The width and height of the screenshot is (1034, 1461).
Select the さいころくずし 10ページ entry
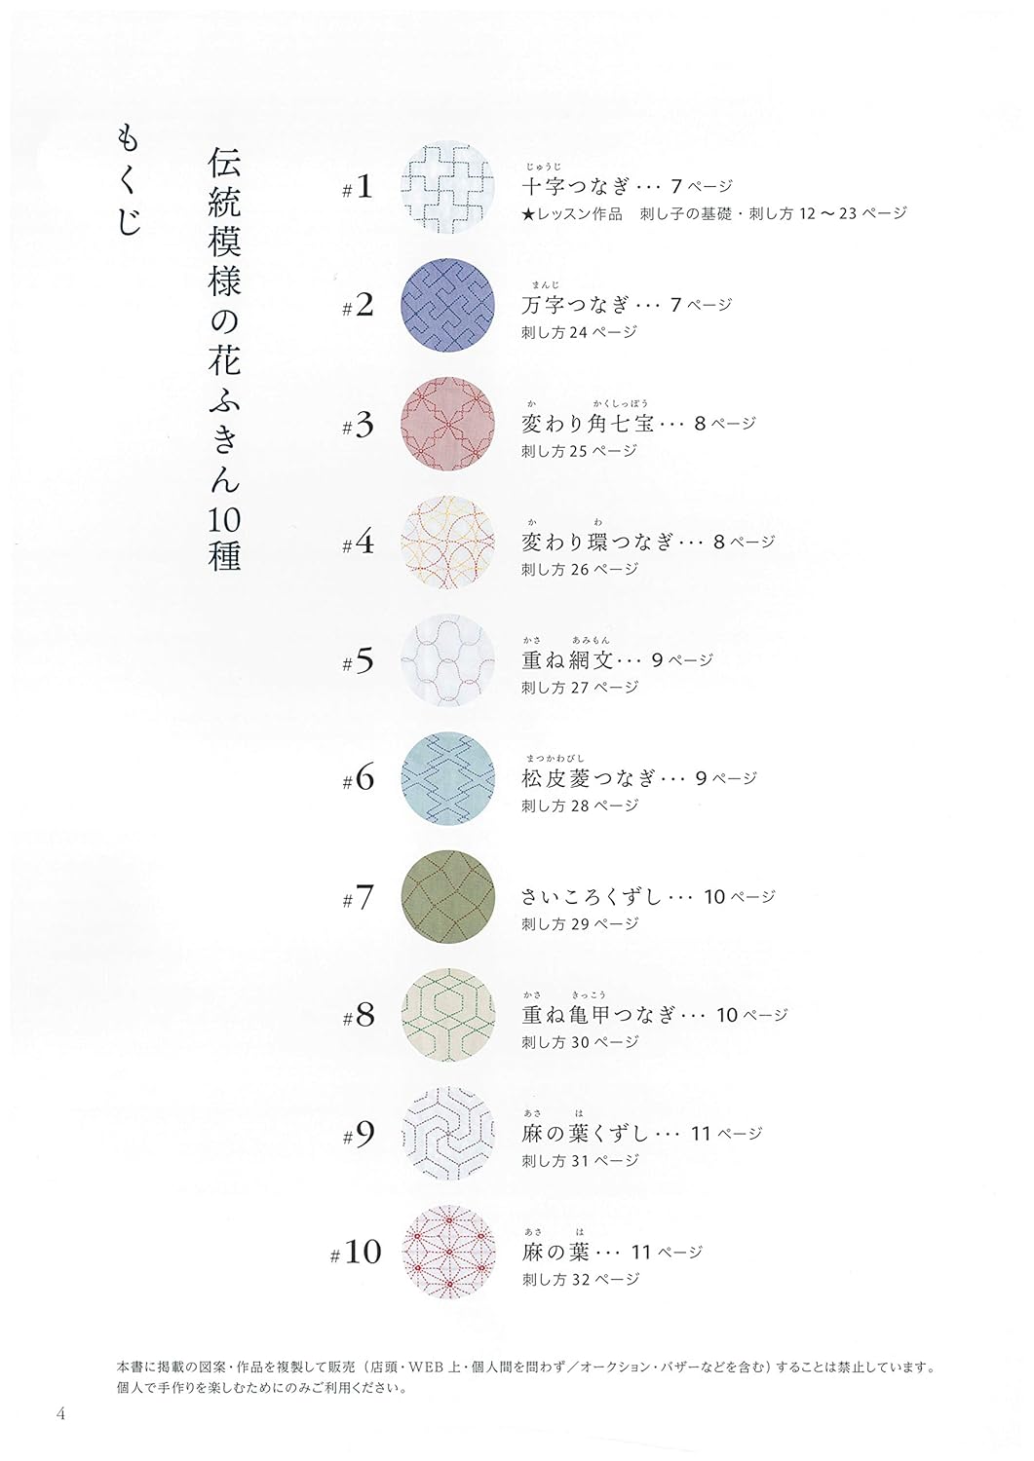tap(648, 897)
